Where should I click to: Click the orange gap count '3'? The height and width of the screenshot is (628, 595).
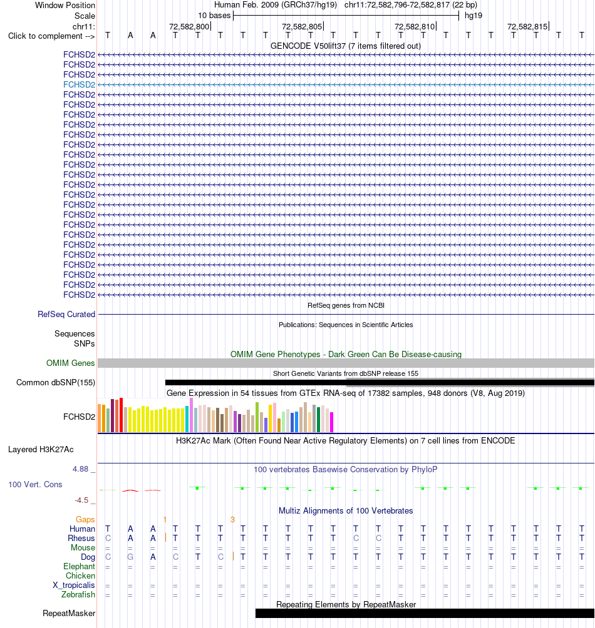pyautogui.click(x=232, y=519)
